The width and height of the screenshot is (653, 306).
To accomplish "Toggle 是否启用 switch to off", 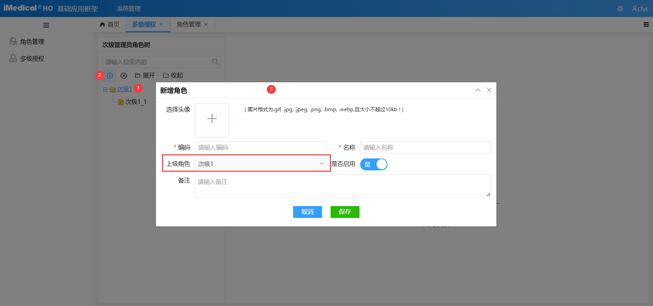I will [x=373, y=164].
